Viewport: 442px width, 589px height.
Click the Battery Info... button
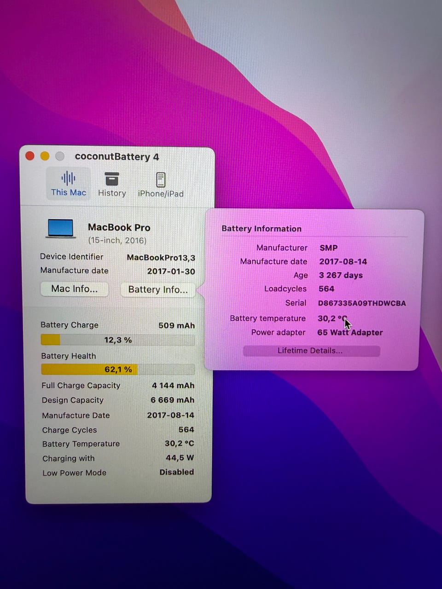click(158, 289)
